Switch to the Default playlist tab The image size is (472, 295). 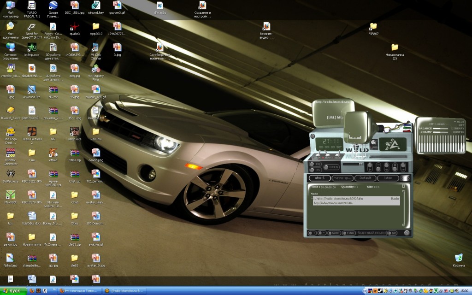(x=365, y=178)
